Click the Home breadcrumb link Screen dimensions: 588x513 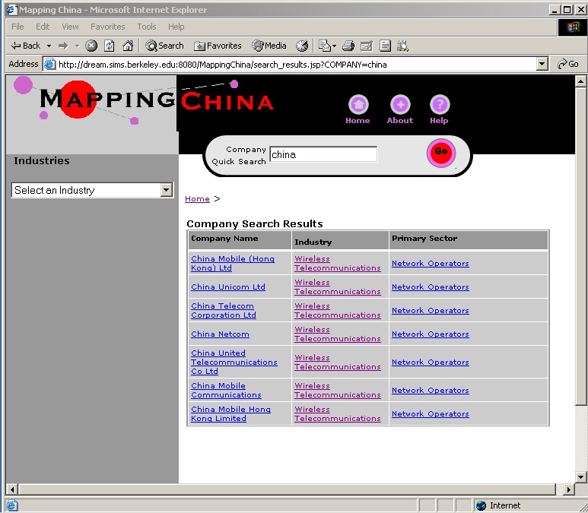pyautogui.click(x=197, y=198)
